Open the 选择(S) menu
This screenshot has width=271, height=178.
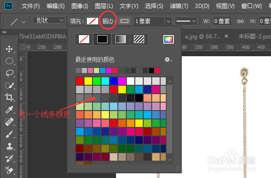154,6
